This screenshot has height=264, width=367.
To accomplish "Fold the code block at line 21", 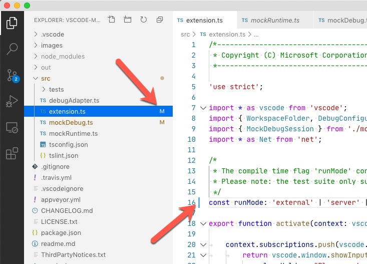I will point(203,255).
